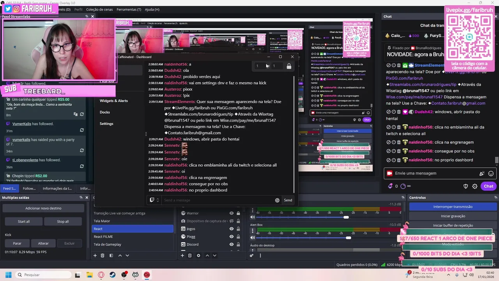The height and width of the screenshot is (281, 499).
Task: Move the selected scene up
Action: tap(120, 256)
